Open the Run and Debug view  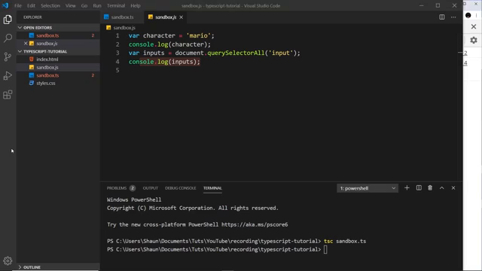click(8, 75)
